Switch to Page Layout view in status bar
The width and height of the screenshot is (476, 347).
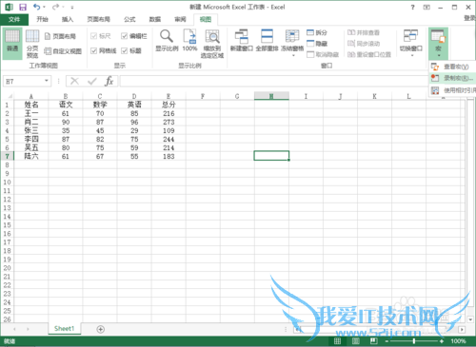356,341
